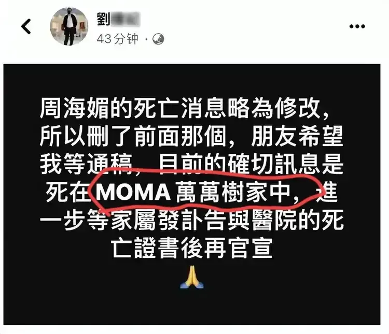Tap the praying hands emoji

[192, 277]
